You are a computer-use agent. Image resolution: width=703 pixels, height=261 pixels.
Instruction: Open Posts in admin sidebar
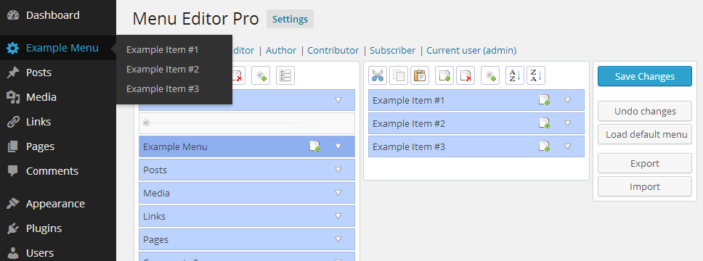[39, 72]
